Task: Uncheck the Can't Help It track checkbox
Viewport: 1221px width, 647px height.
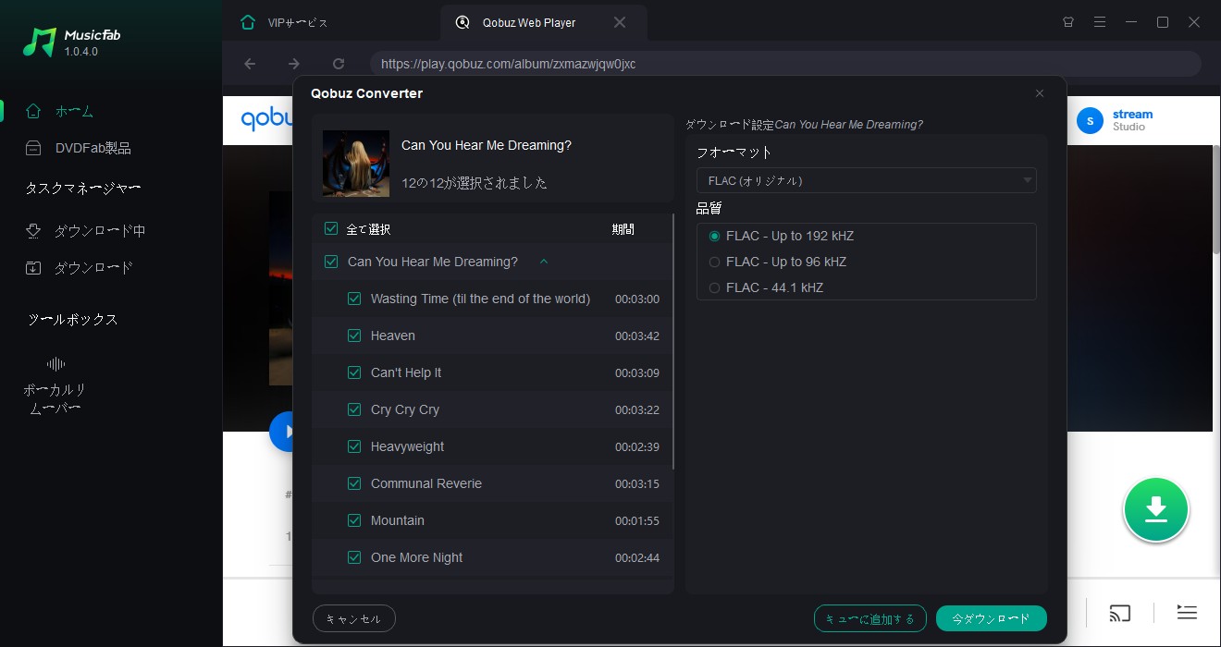Action: 354,372
